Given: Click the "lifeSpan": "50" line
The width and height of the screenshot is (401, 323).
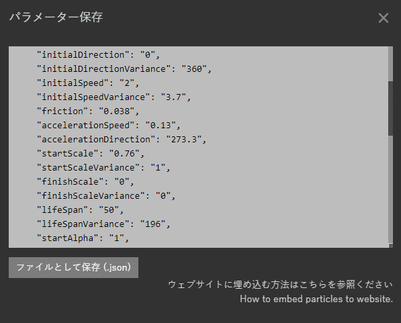Looking at the screenshot, I should pyautogui.click(x=80, y=210).
